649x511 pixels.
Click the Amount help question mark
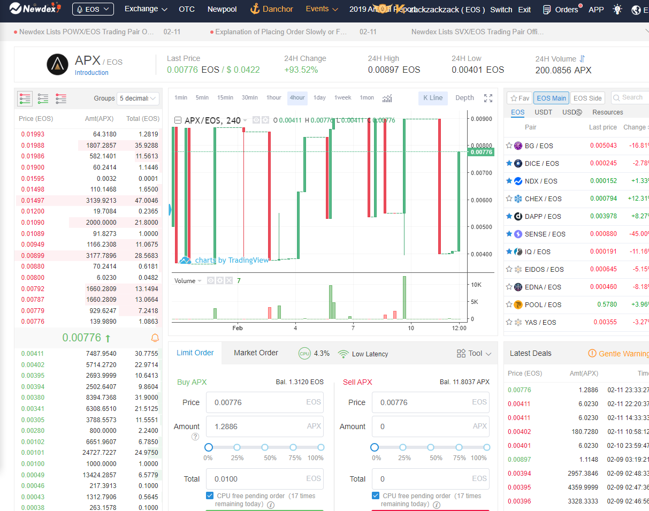coord(195,437)
